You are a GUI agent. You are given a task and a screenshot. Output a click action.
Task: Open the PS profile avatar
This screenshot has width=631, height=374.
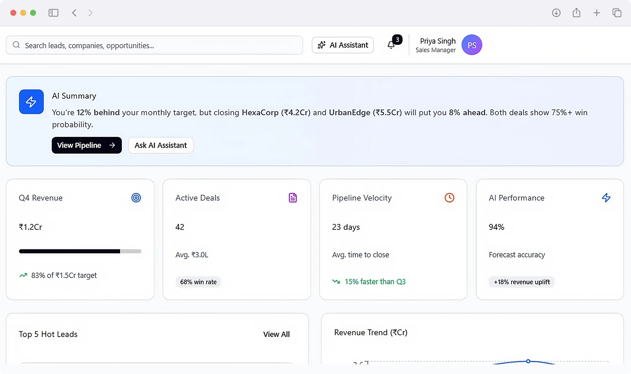coord(472,45)
